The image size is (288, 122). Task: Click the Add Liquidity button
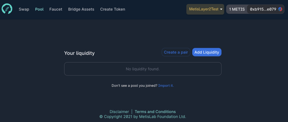click(207, 52)
